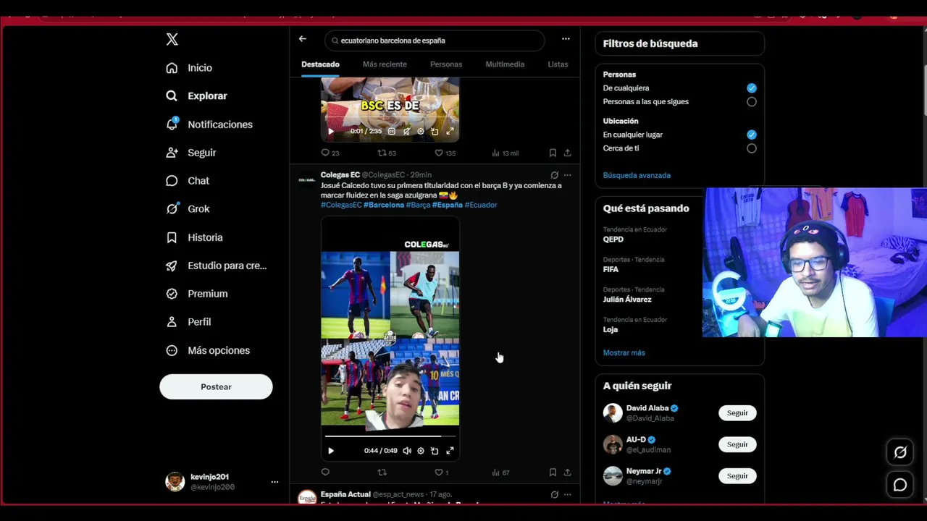927x521 pixels.
Task: Click Grok icon on Colegas EC post
Action: click(554, 175)
